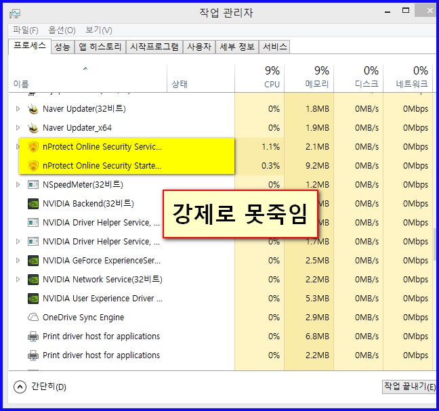
Task: Switch to the 앱 히스토리 tab
Action: (100, 47)
